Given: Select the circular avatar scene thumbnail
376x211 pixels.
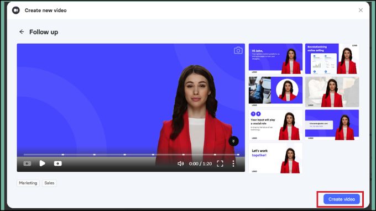Looking at the screenshot, I should [275, 92].
